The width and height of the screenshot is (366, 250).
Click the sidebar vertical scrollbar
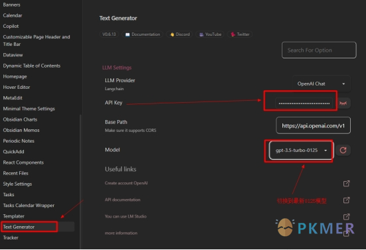(80, 182)
